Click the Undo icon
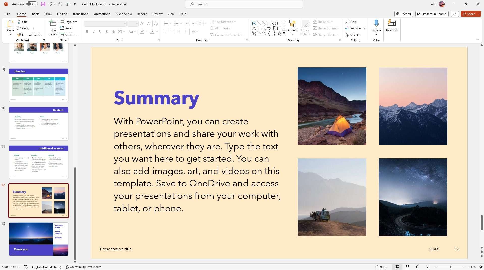484x270 pixels. 50,4
